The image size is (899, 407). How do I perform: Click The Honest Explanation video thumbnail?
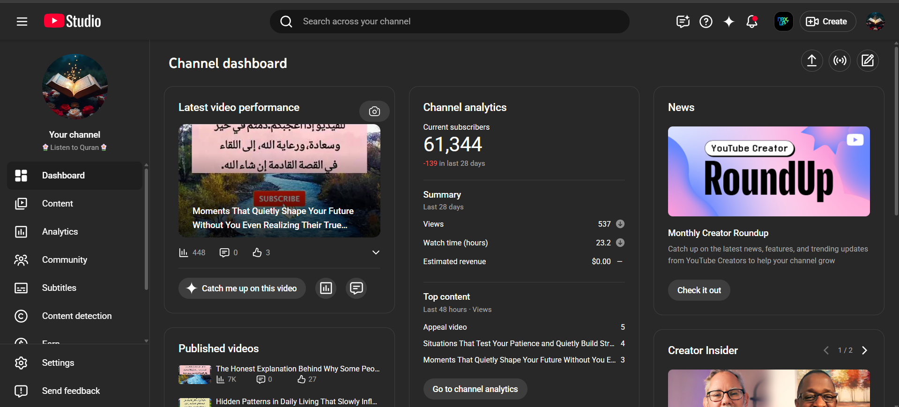point(195,374)
